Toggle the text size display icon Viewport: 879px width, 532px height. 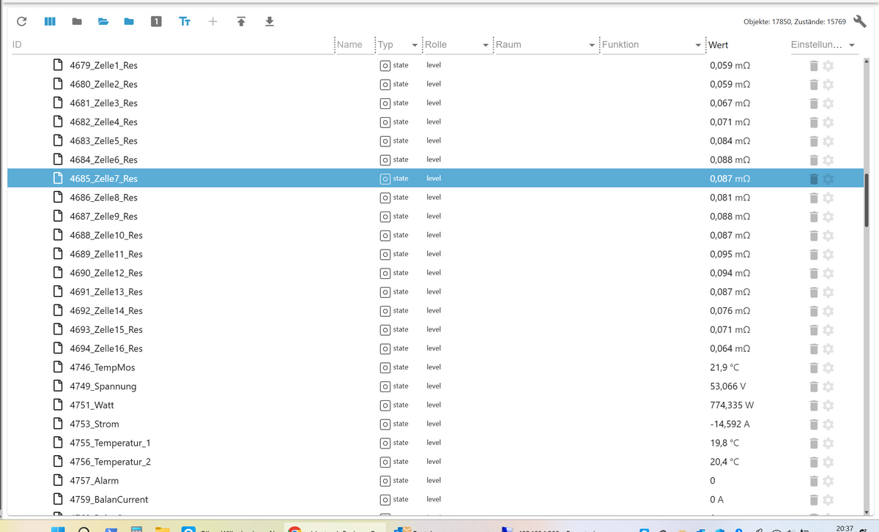185,21
